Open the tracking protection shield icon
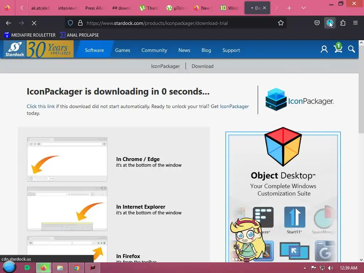364x273 pixels. (x=70, y=23)
